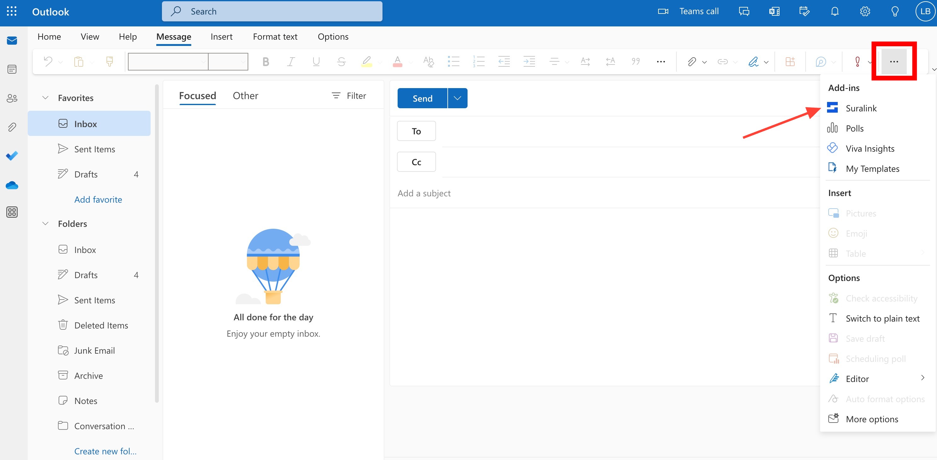Click the Right-to-left text direction icon

pyautogui.click(x=610, y=61)
